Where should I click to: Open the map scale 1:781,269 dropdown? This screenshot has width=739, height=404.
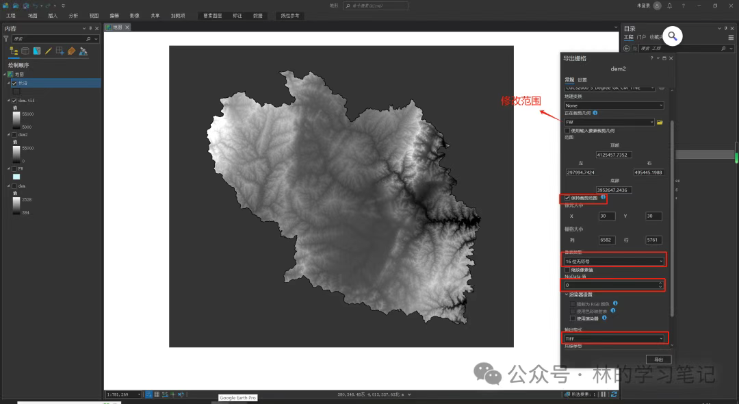pyautogui.click(x=140, y=394)
